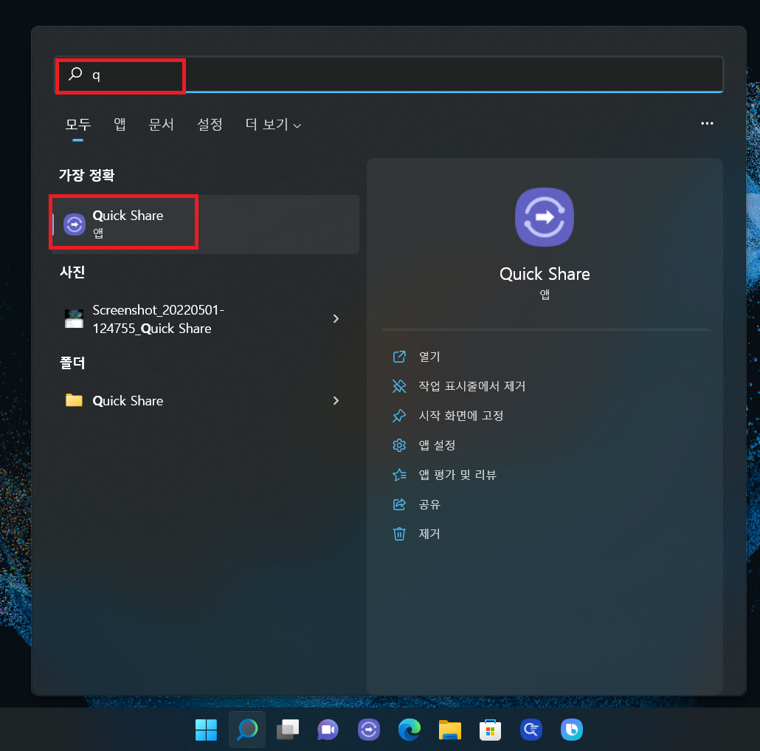
Task: Open the rightmost blue app icon in taskbar
Action: (572, 730)
